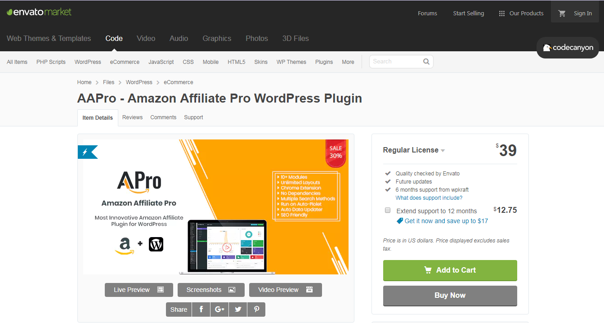Open the Code top navigation item
Viewport: 604px width, 323px height.
point(114,39)
